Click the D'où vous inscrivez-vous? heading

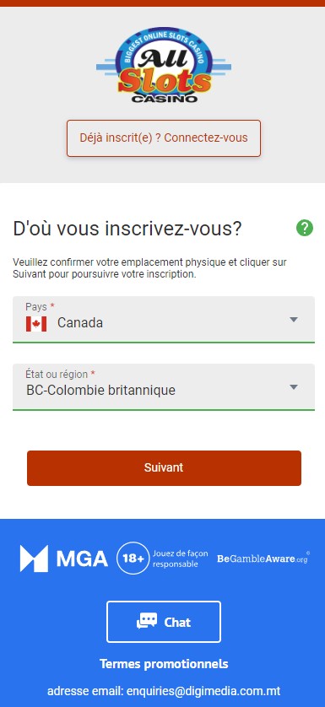(x=127, y=229)
